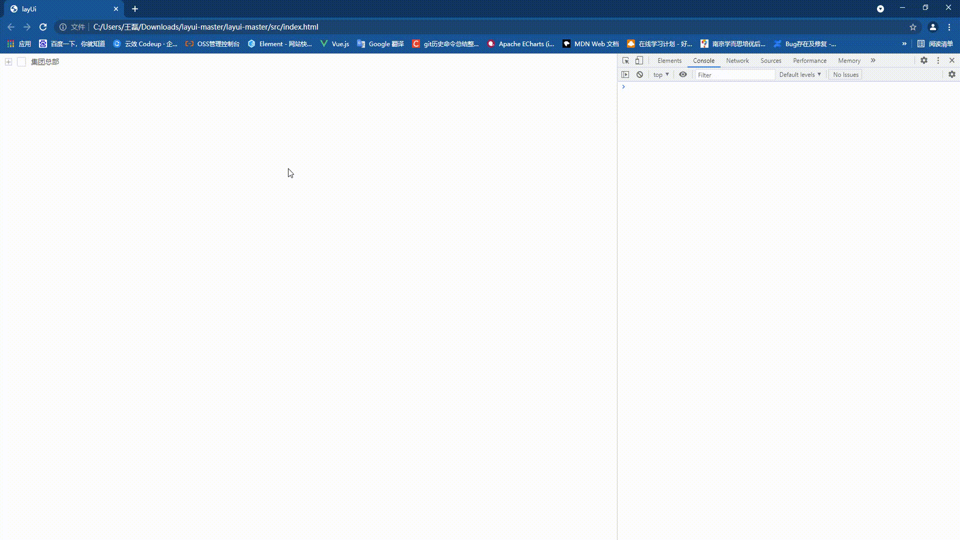This screenshot has height=540, width=960.
Task: Switch to the Elements tab
Action: pyautogui.click(x=669, y=60)
